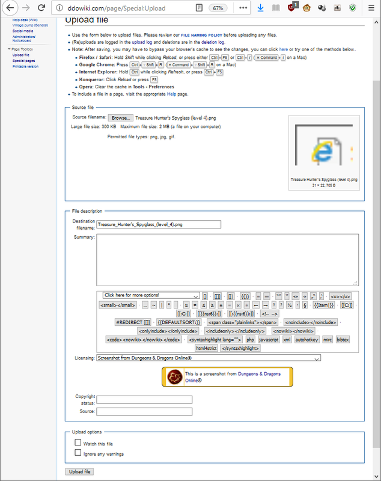The image size is (381, 481).
Task: Click the 'here' cache purge link
Action: pyautogui.click(x=284, y=49)
